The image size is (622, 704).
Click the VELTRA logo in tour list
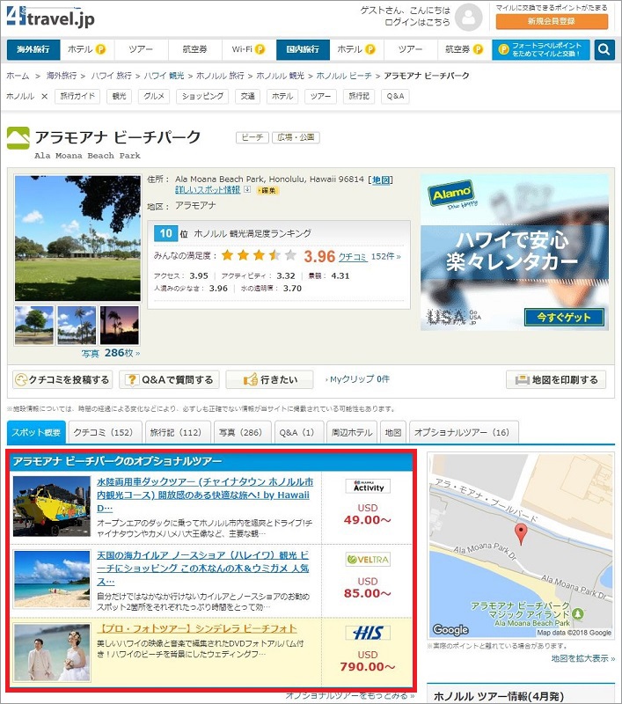tap(368, 560)
